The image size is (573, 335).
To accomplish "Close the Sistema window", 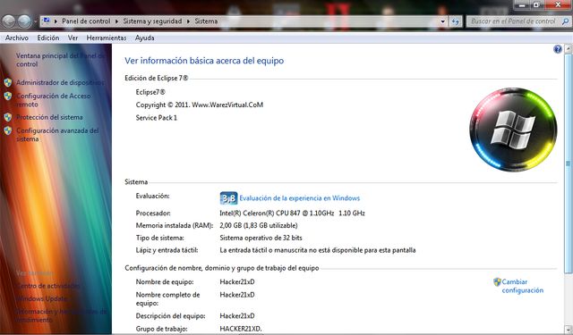I will [558, 4].
